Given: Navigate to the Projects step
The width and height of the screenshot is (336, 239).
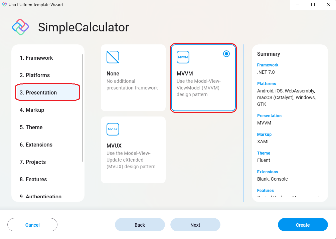Looking at the screenshot, I should coord(32,162).
